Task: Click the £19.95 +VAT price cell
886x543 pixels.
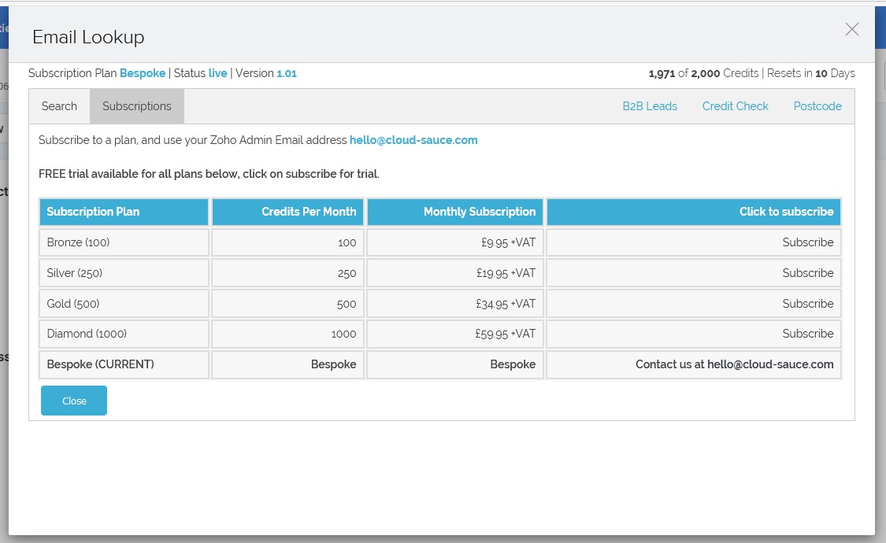Action: (455, 272)
